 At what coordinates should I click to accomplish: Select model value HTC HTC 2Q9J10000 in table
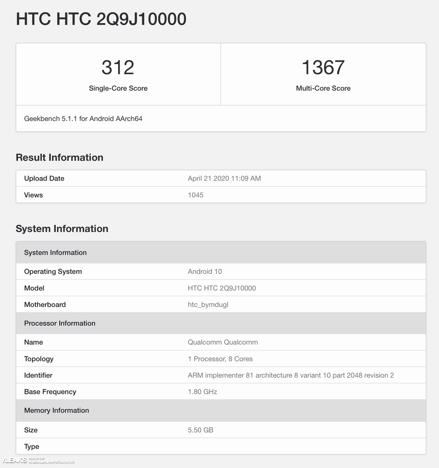(x=222, y=288)
